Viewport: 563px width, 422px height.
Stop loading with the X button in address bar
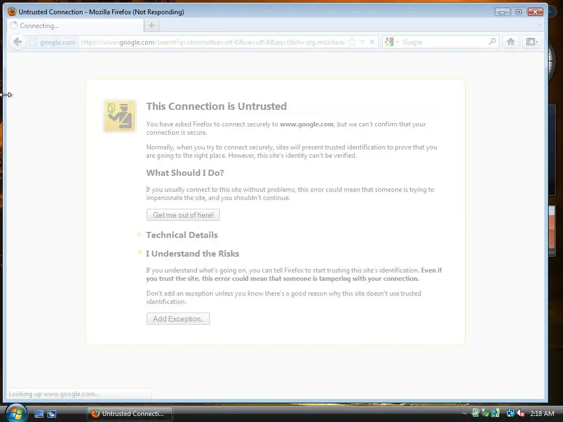pyautogui.click(x=372, y=42)
